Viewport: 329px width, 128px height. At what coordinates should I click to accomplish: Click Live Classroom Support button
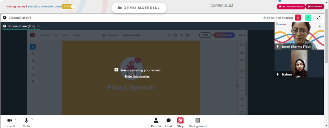291,7
